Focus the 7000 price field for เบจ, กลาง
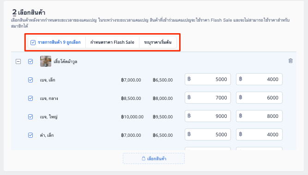The height and width of the screenshot is (175, 308). [x=208, y=98]
